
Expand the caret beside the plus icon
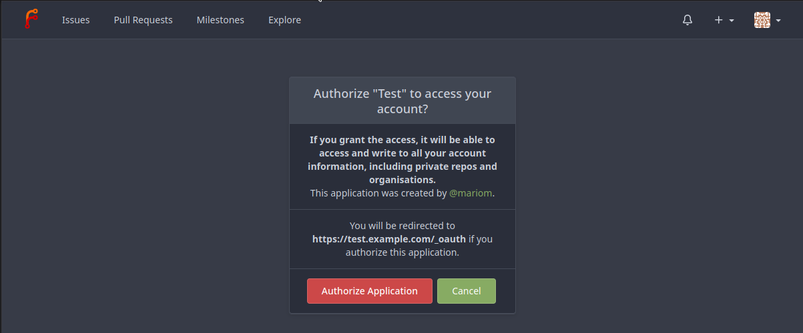[x=732, y=21]
